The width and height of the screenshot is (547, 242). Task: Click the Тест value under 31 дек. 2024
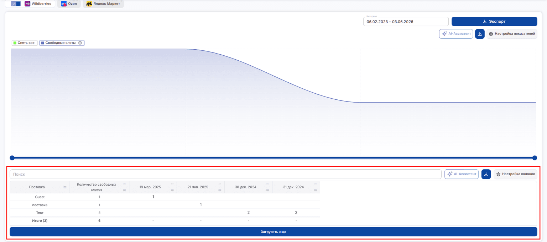(x=296, y=213)
